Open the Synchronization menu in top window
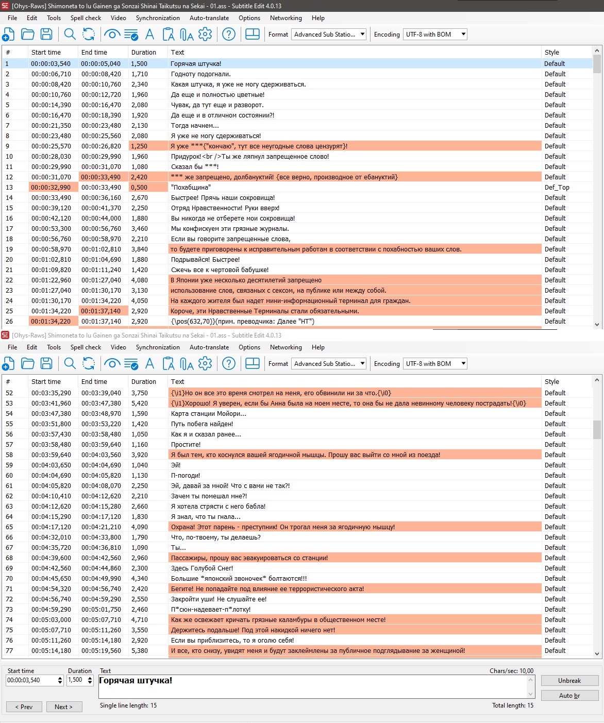 (x=158, y=18)
